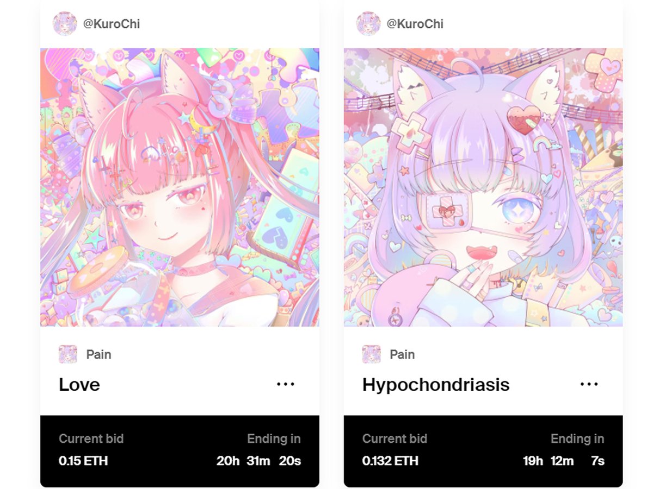Image resolution: width=653 pixels, height=489 pixels.
Task: Open the Pain collection label under Love artwork
Action: [98, 354]
